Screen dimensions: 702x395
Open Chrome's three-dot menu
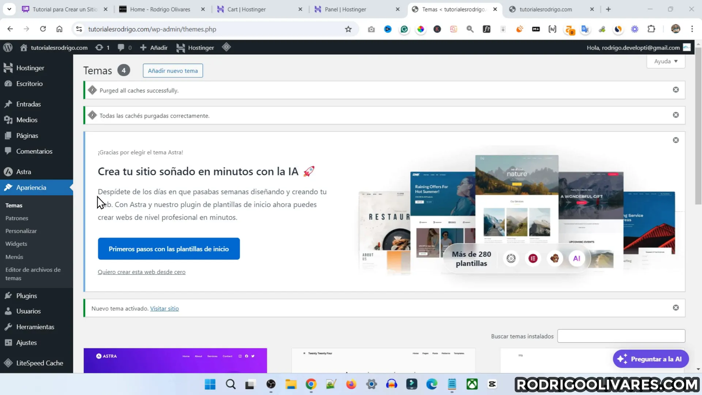692,29
